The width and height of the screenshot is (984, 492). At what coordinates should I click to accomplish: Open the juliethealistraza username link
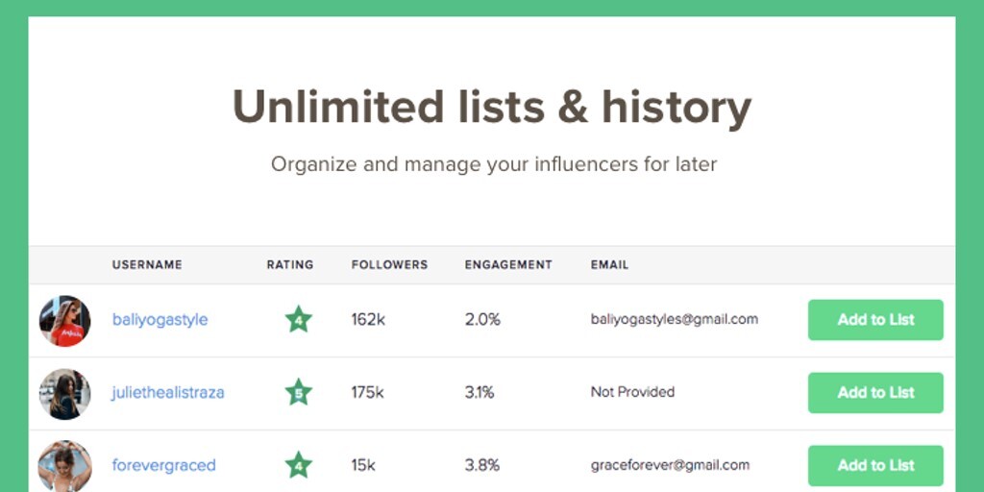[x=168, y=392]
